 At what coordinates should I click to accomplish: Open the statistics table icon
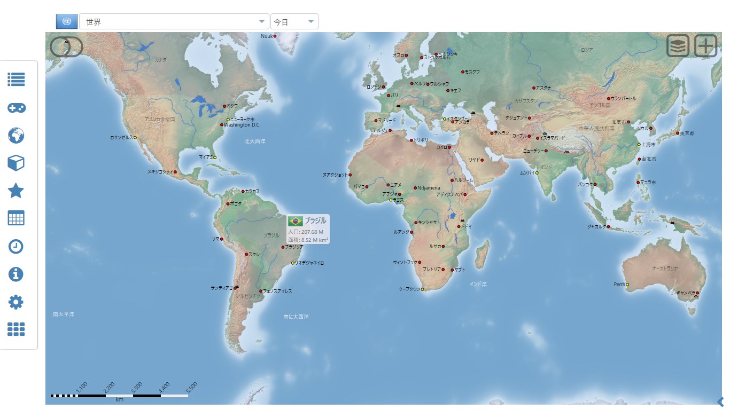[x=16, y=218]
